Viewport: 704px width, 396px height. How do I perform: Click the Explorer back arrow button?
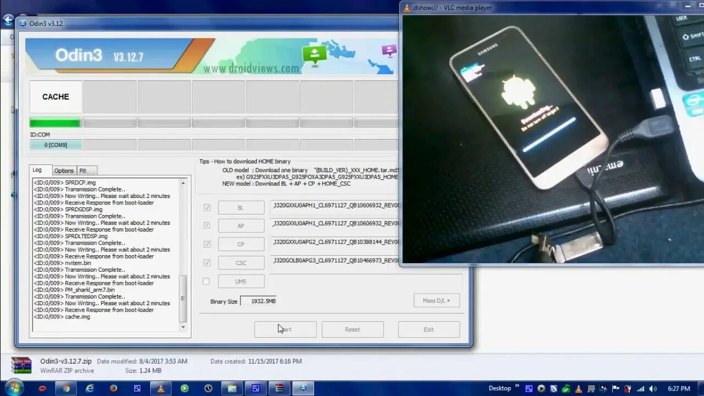(x=8, y=20)
